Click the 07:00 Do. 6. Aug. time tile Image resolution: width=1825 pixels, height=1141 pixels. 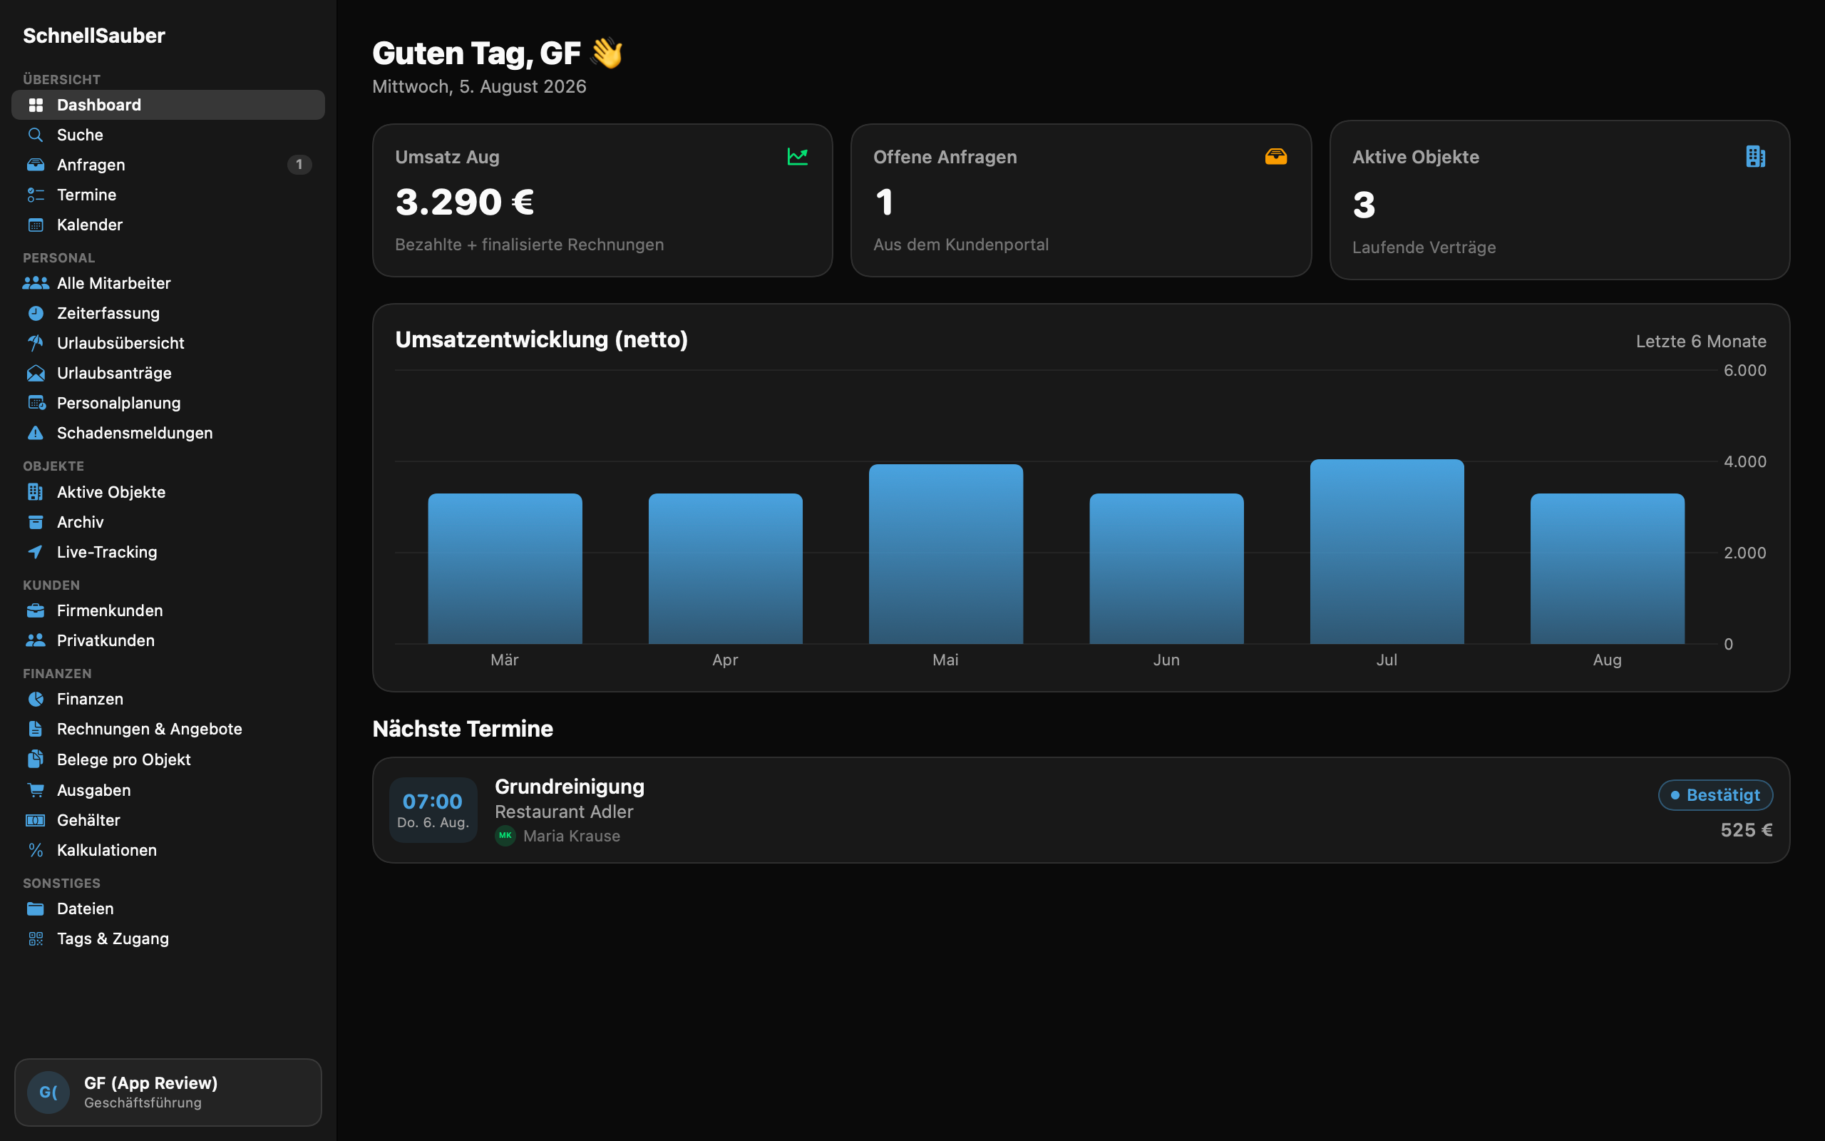click(433, 811)
